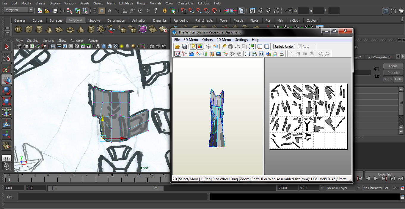The image size is (405, 209).
Task: Switch to the Deformation shelf tab
Action: 116,20
